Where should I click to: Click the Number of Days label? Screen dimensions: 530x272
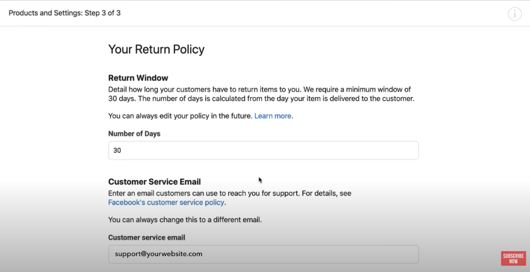pyautogui.click(x=134, y=134)
